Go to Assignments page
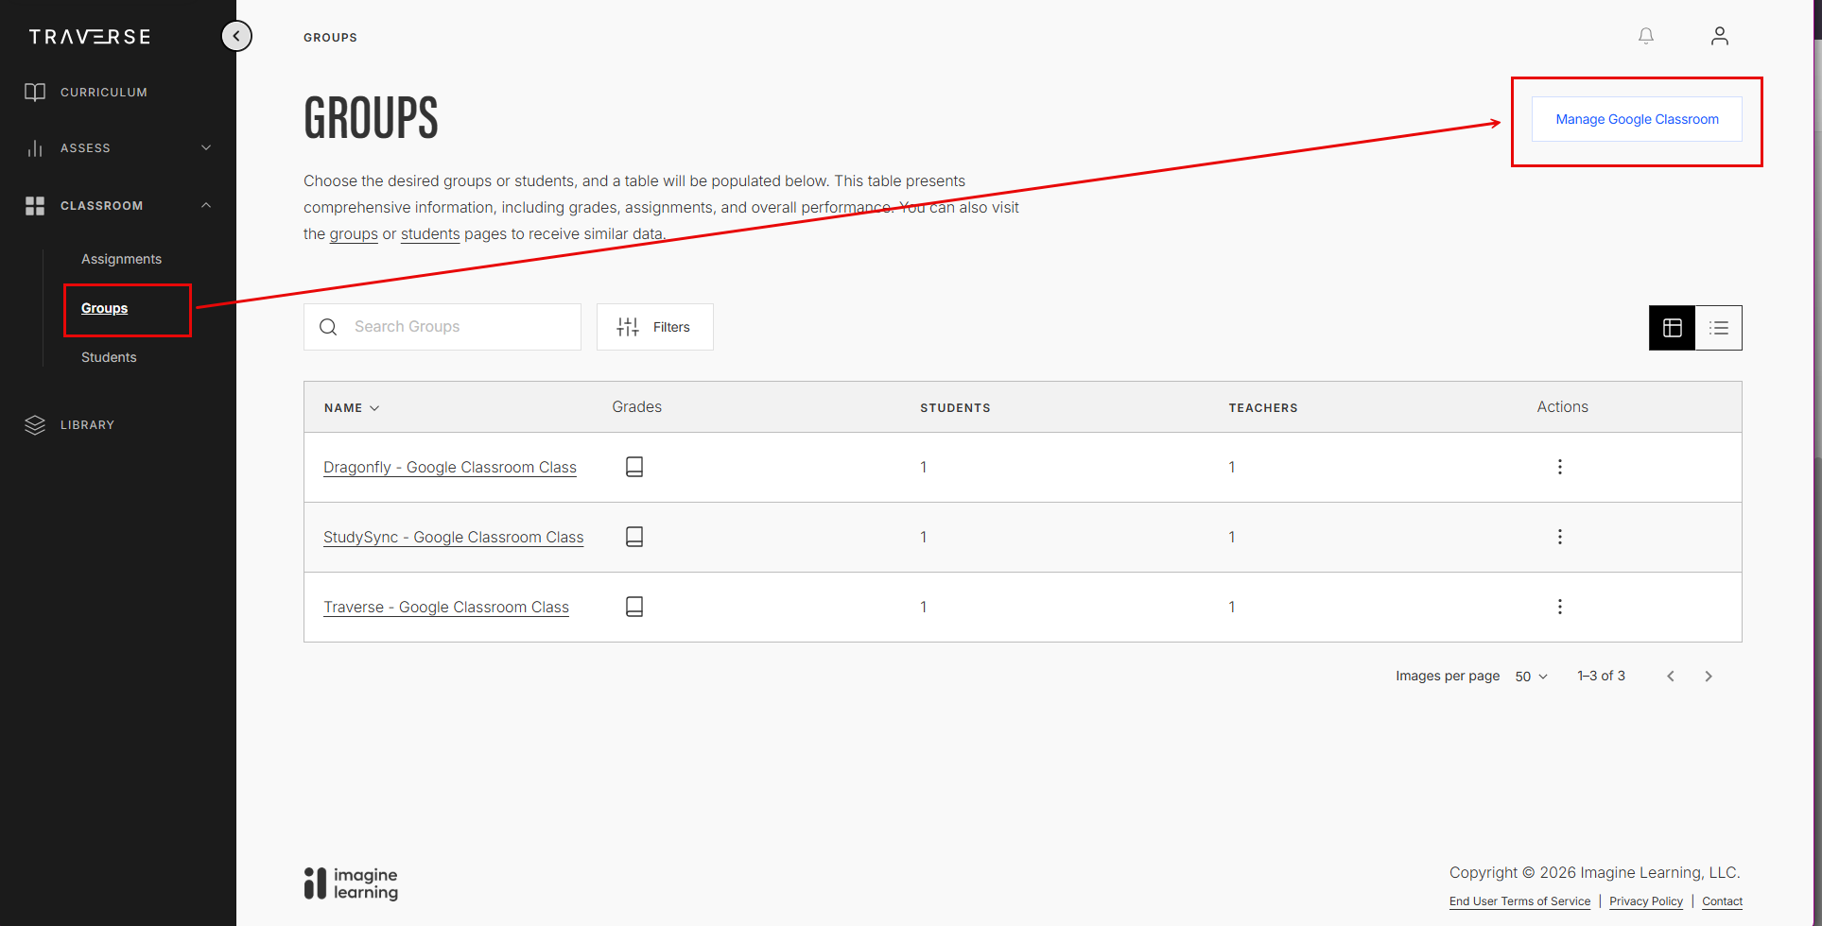Screen dimensions: 1822x926 point(121,259)
